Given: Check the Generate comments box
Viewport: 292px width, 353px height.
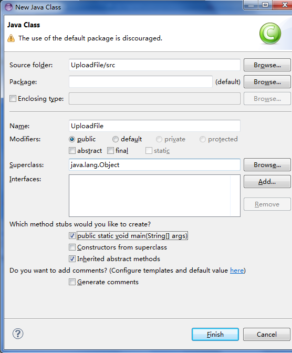Looking at the screenshot, I should point(72,282).
